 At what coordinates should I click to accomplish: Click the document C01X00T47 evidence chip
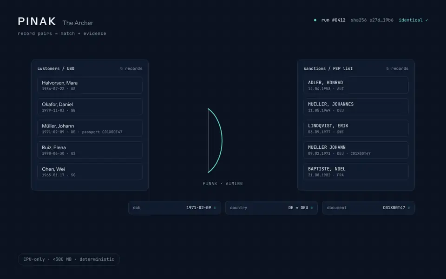click(368, 208)
